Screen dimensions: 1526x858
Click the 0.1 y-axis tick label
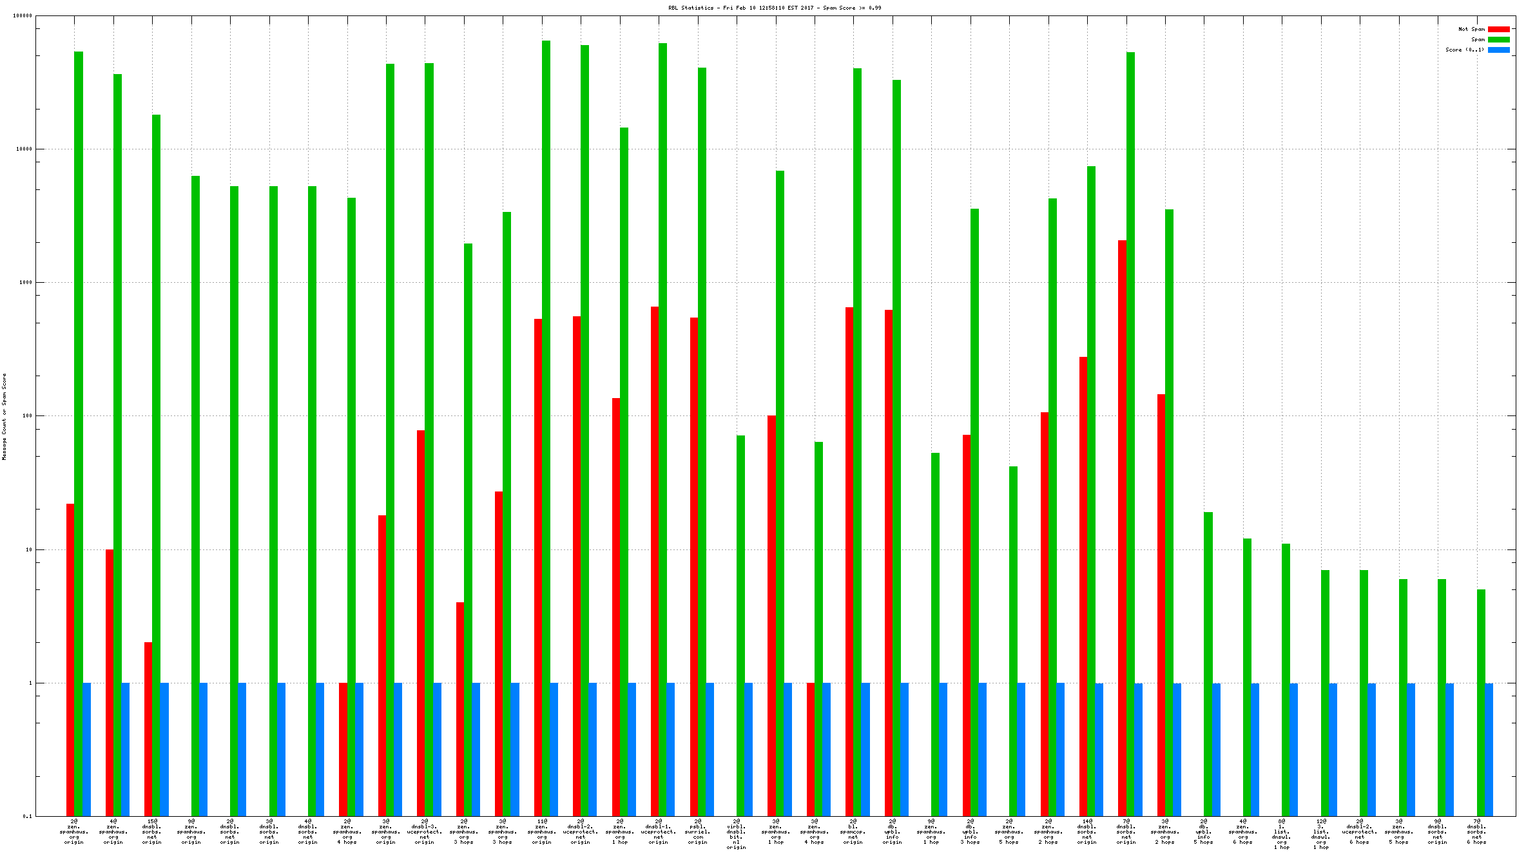coord(27,816)
